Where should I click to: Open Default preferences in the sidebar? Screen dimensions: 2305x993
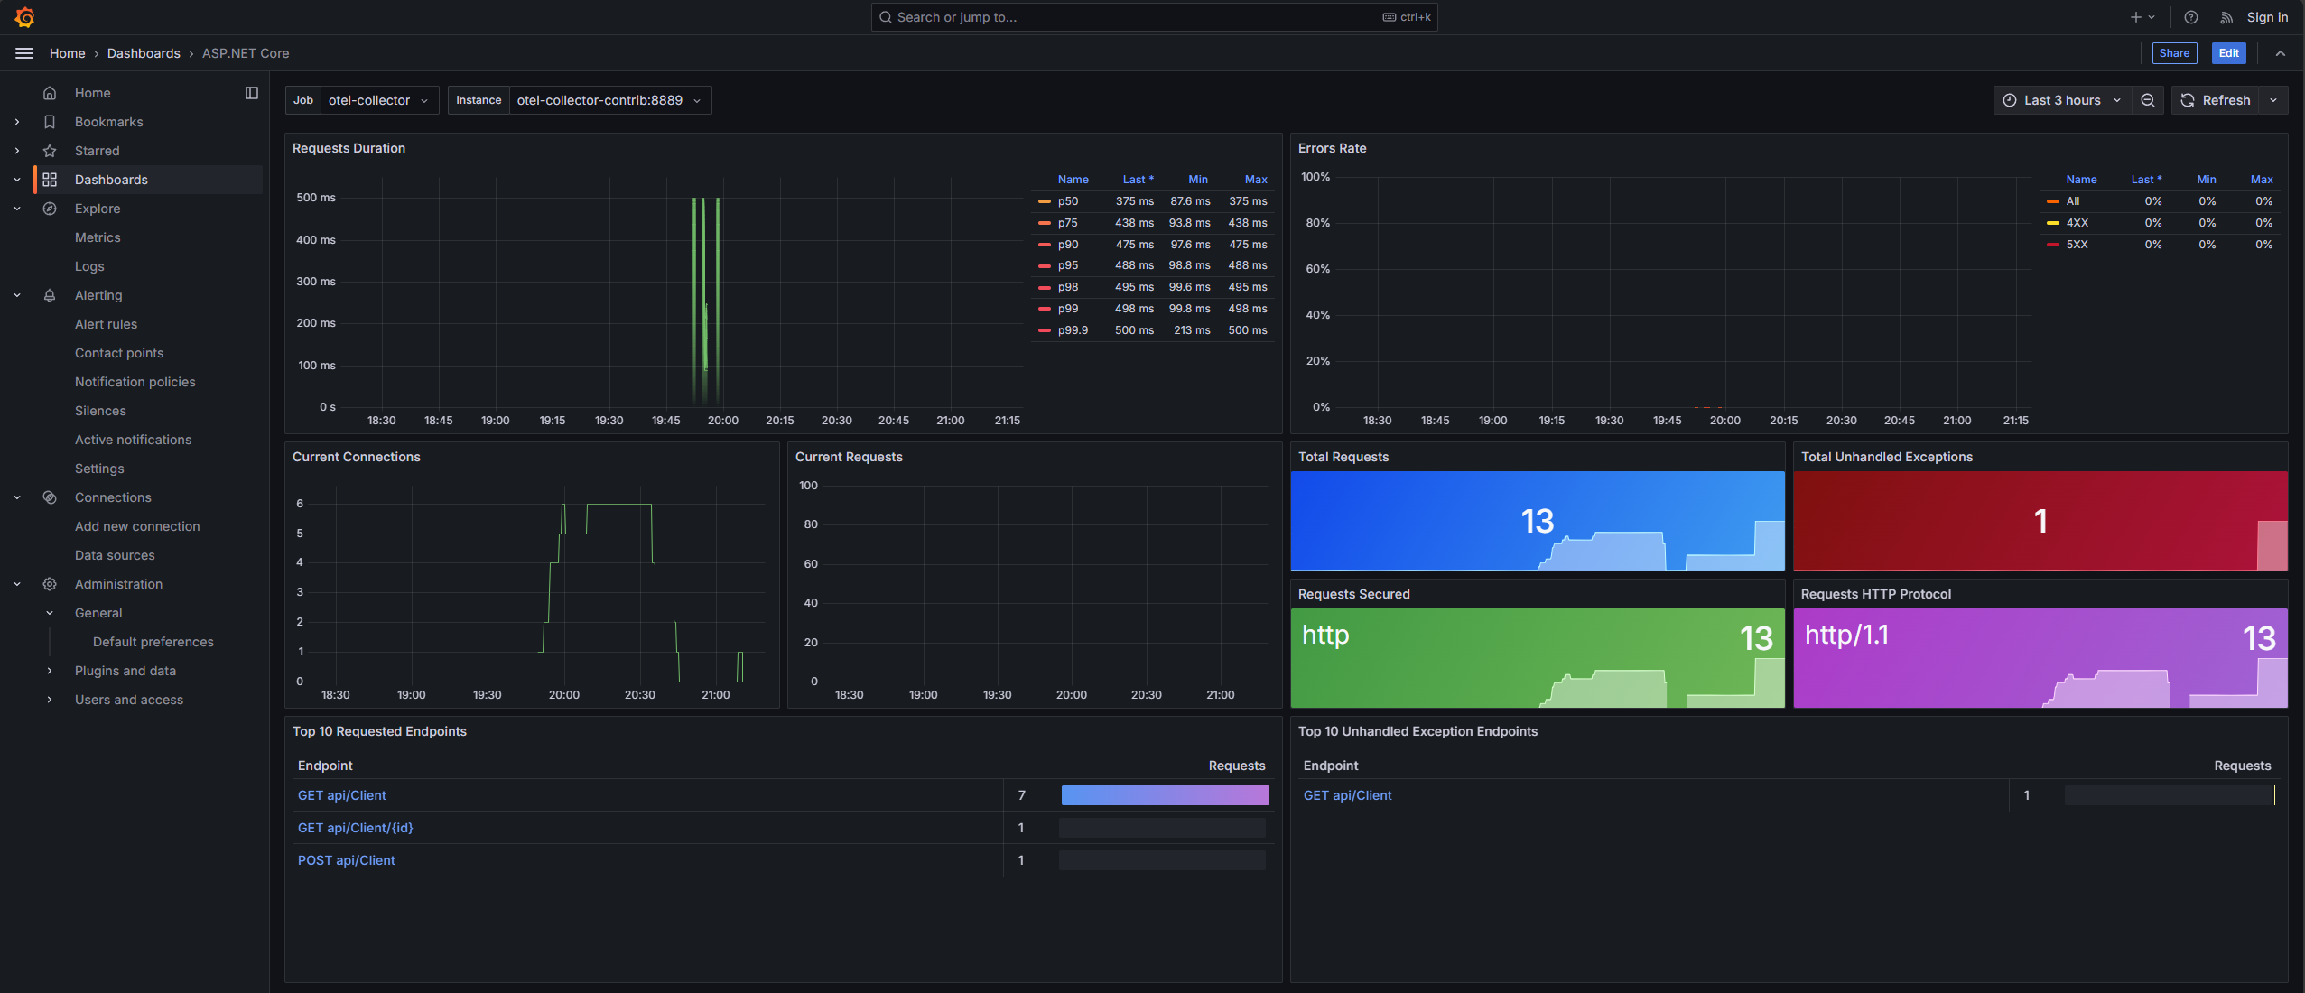pos(153,642)
